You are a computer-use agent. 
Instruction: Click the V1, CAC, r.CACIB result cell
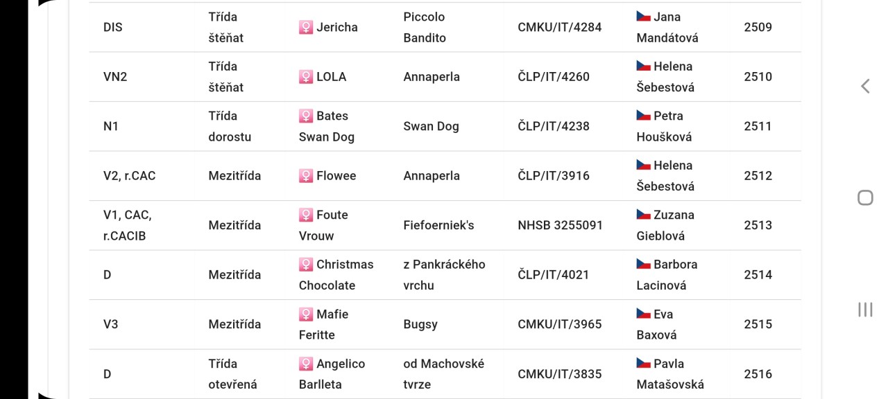point(128,225)
